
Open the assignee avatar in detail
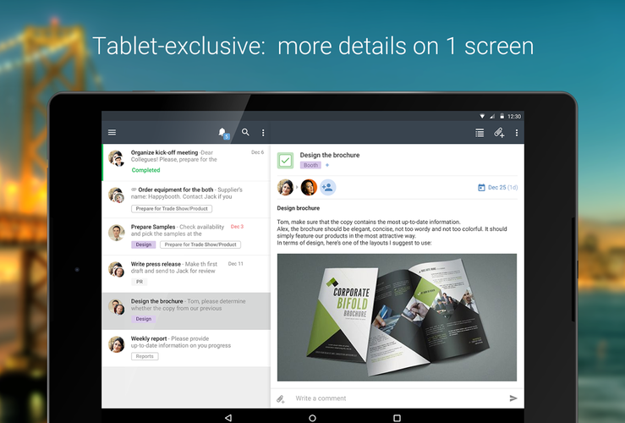tap(309, 187)
